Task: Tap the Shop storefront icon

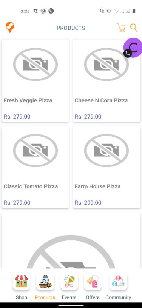Action: click(x=22, y=281)
